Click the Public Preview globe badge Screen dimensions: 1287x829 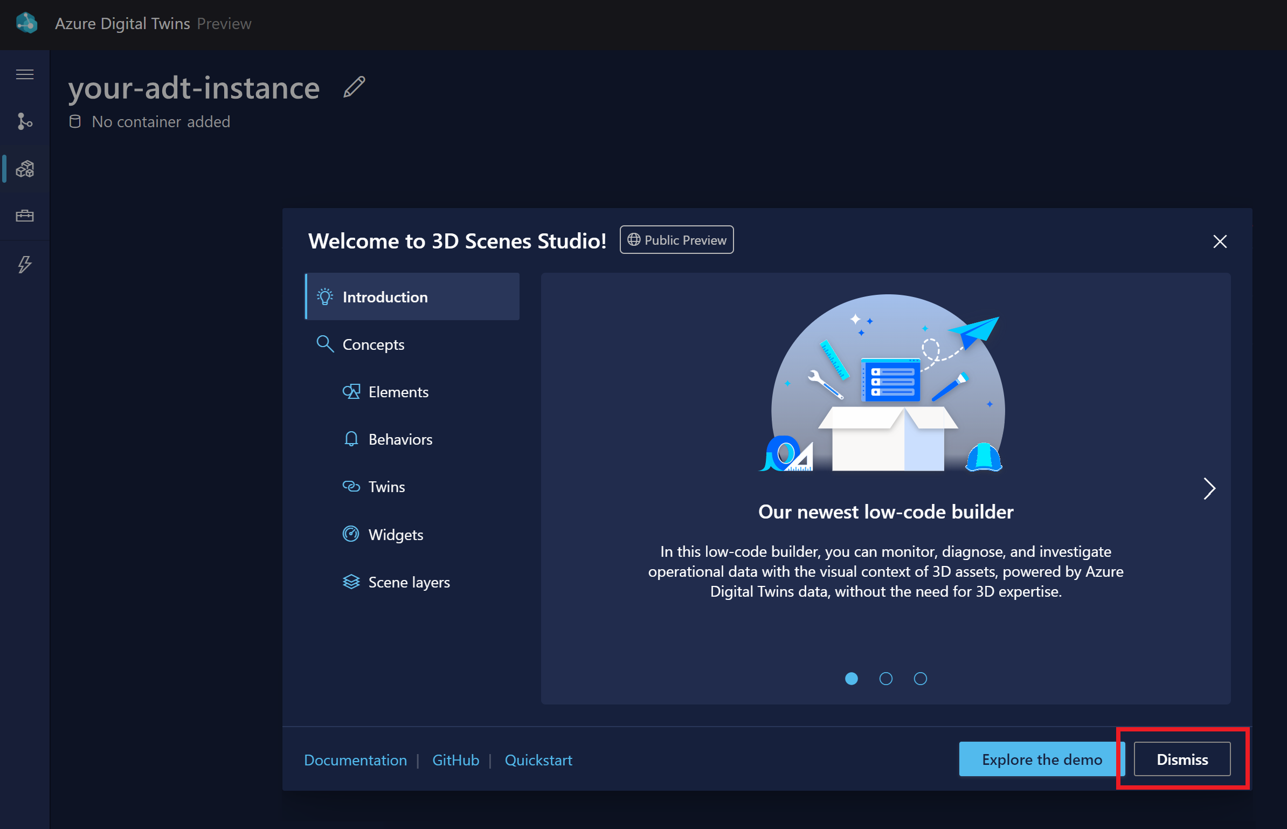(676, 240)
